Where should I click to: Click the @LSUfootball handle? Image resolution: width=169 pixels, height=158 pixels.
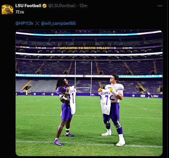tap(62, 6)
